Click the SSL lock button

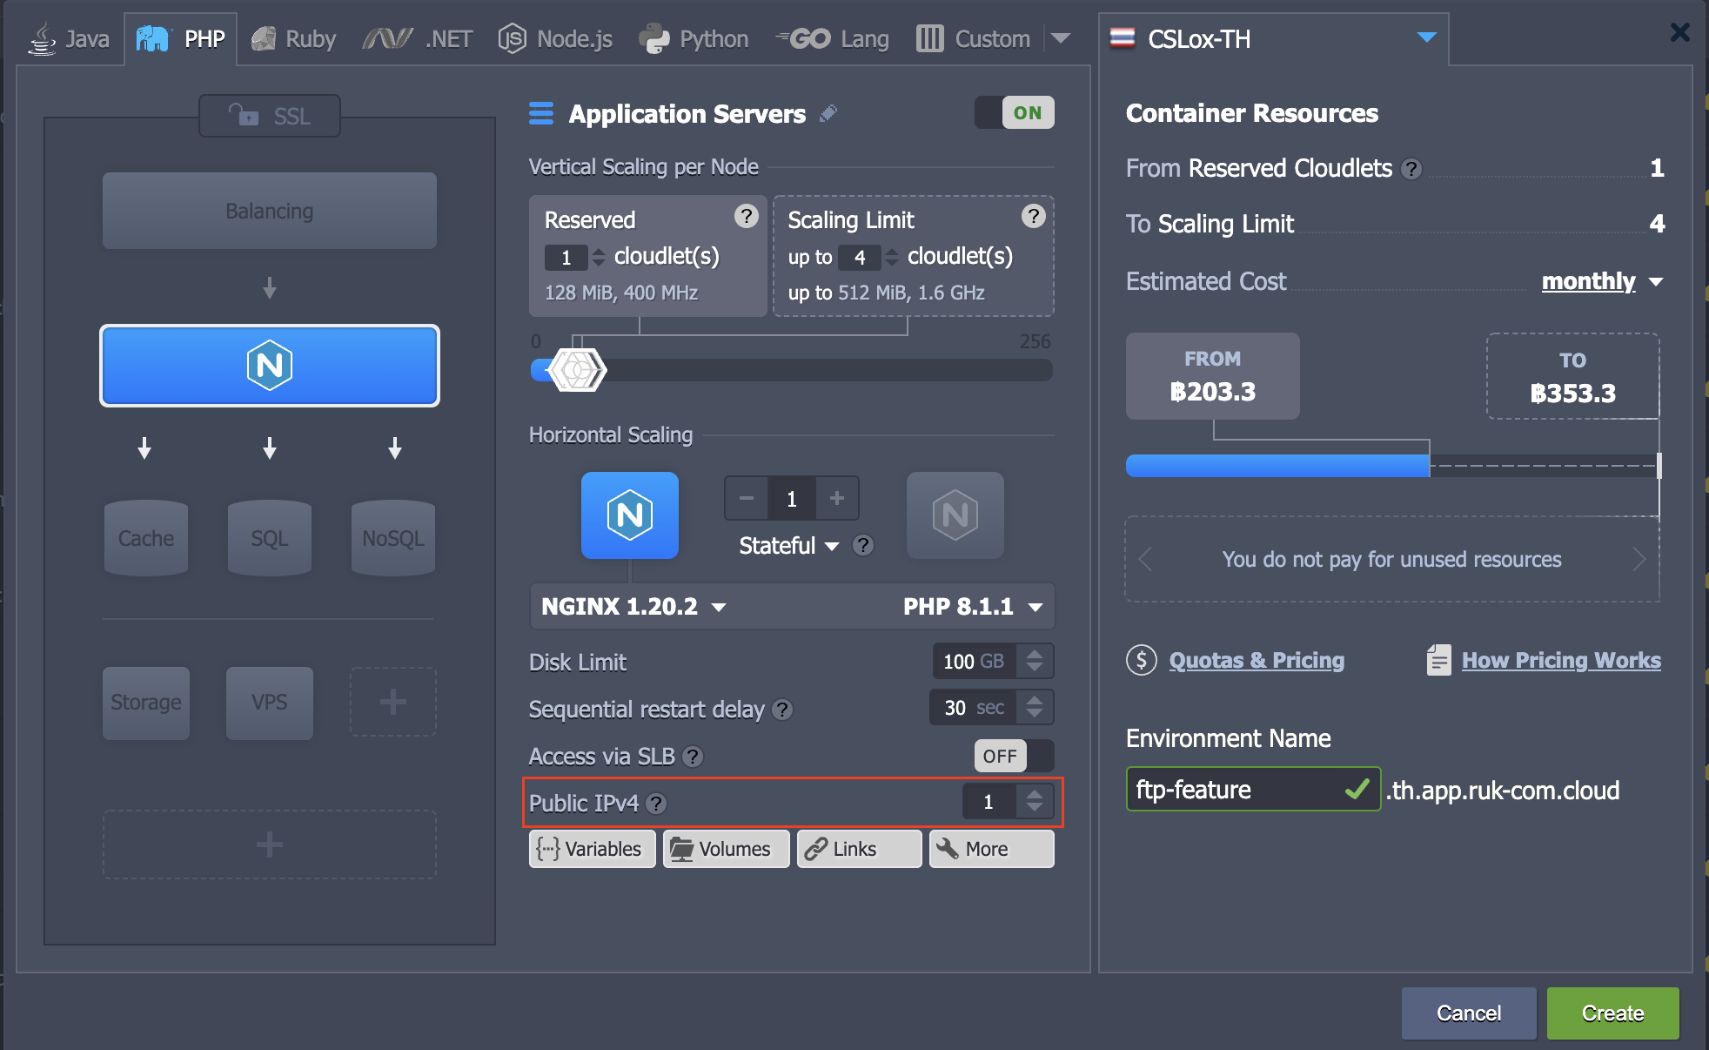click(270, 116)
